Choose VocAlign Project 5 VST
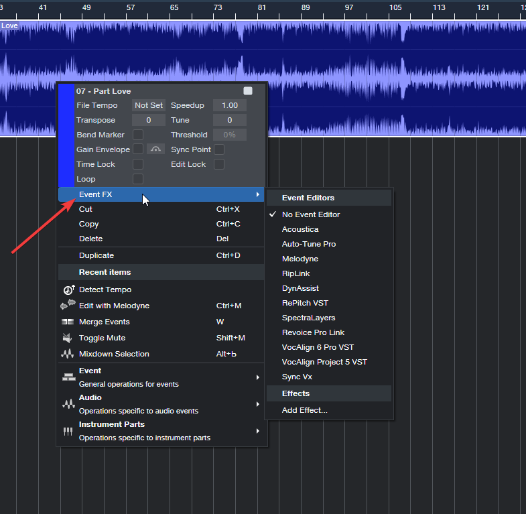 pyautogui.click(x=329, y=362)
